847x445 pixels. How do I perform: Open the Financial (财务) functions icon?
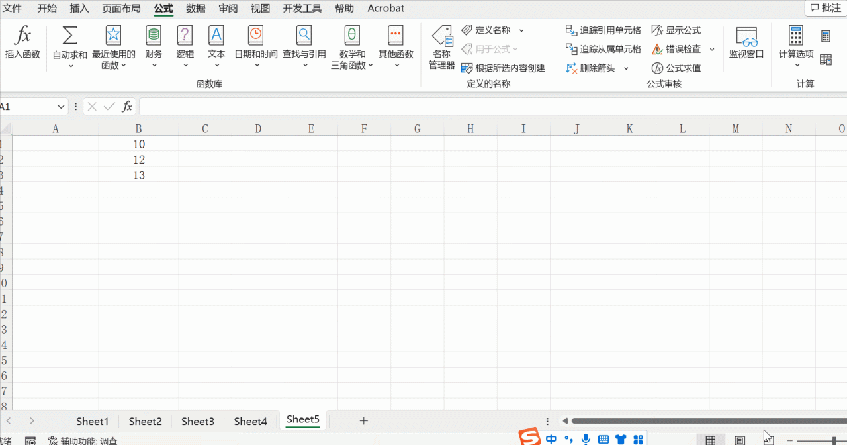pos(154,35)
